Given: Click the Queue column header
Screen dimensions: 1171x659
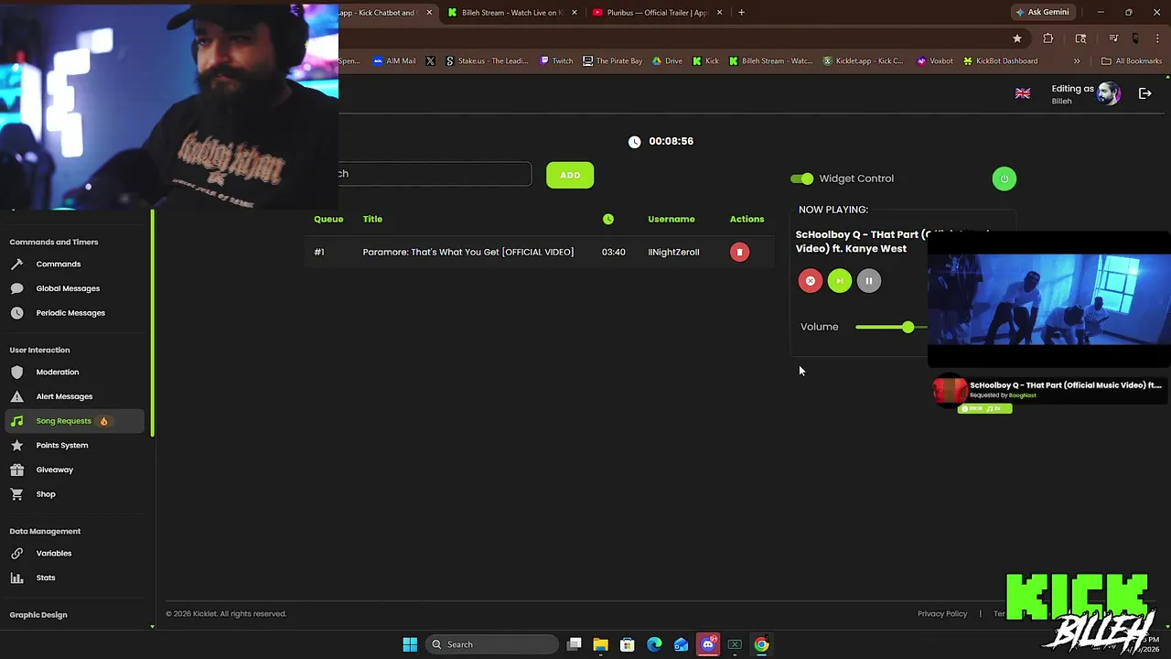Looking at the screenshot, I should pyautogui.click(x=328, y=219).
